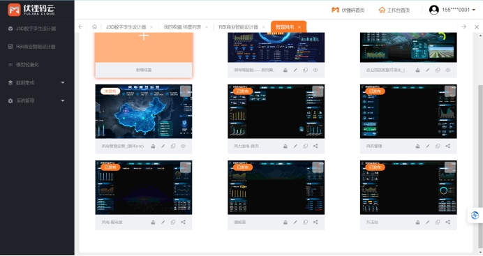Image resolution: width=483 pixels, height=256 pixels.
Task: Expand the 系统管理 sidebar menu
Action: coord(37,100)
